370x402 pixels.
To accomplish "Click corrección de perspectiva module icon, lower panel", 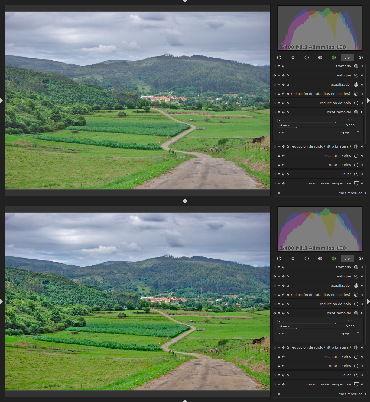I will tap(356, 384).
